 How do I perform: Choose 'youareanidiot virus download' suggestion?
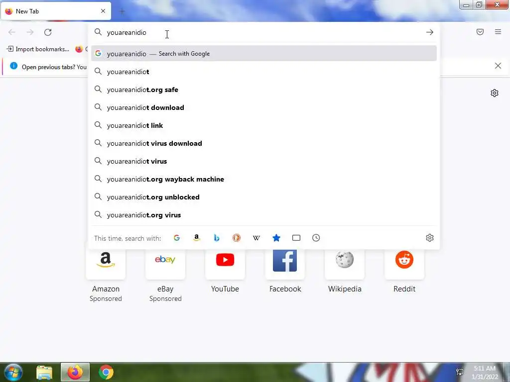pos(264,143)
